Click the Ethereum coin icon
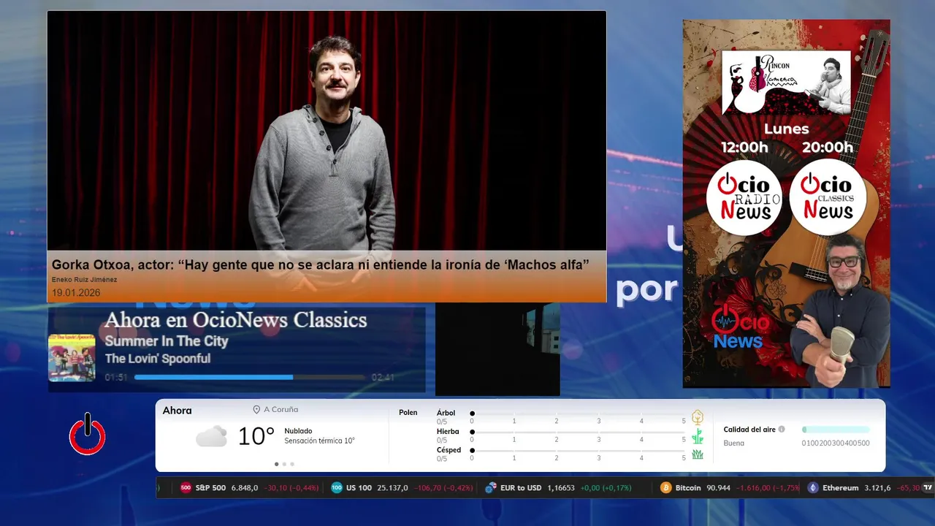 point(813,487)
